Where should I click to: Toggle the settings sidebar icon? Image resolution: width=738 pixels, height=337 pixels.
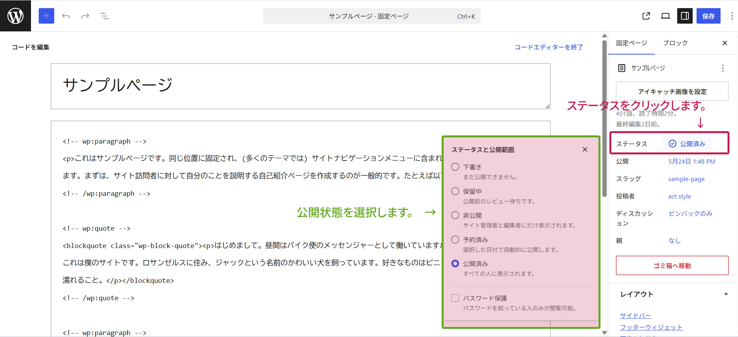tap(685, 16)
